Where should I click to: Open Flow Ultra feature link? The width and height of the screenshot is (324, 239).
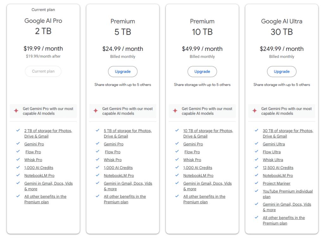tap(271, 152)
